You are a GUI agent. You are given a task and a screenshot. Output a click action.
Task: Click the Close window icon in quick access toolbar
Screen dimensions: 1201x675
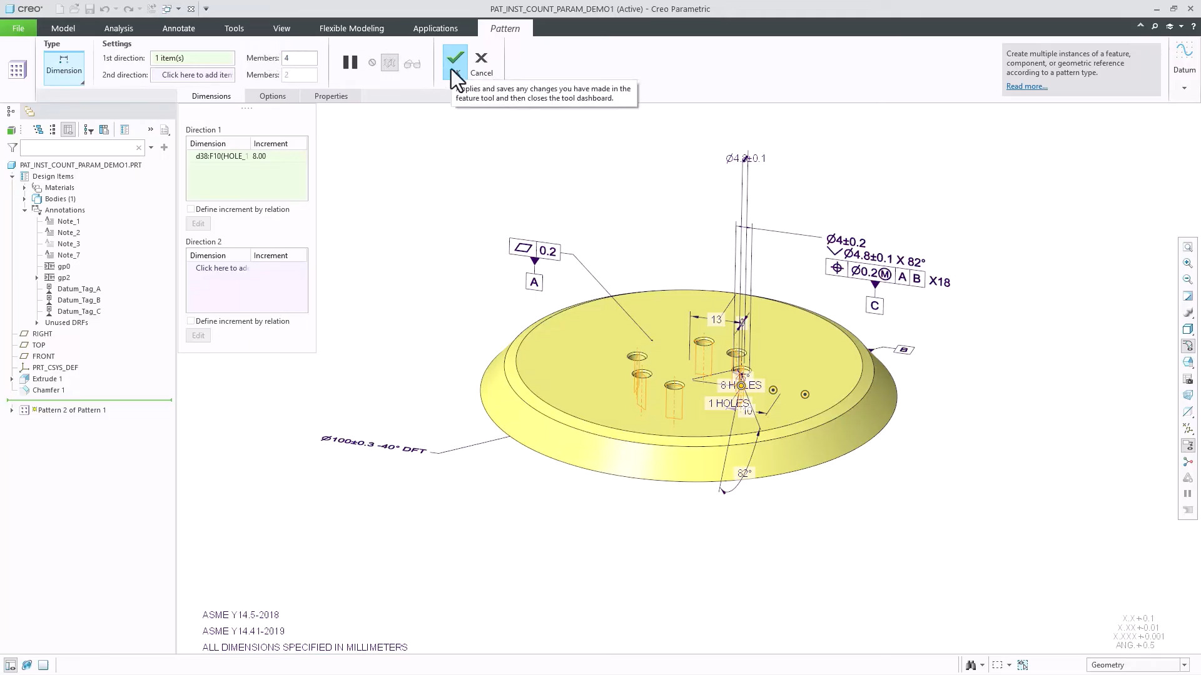click(x=191, y=9)
